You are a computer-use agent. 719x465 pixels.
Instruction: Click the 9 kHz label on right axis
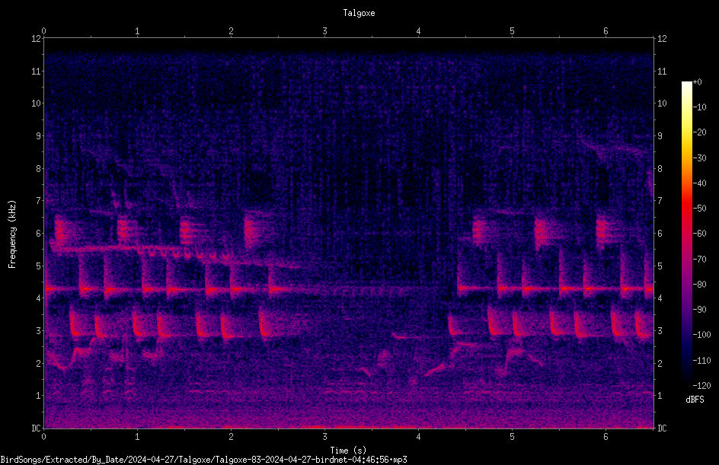click(x=660, y=135)
